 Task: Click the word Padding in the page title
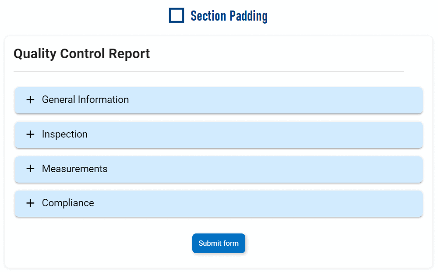[x=247, y=16]
